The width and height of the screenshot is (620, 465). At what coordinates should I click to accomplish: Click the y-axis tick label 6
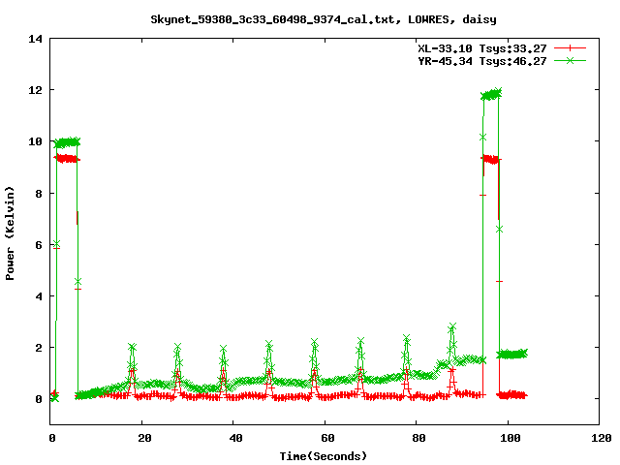39,245
